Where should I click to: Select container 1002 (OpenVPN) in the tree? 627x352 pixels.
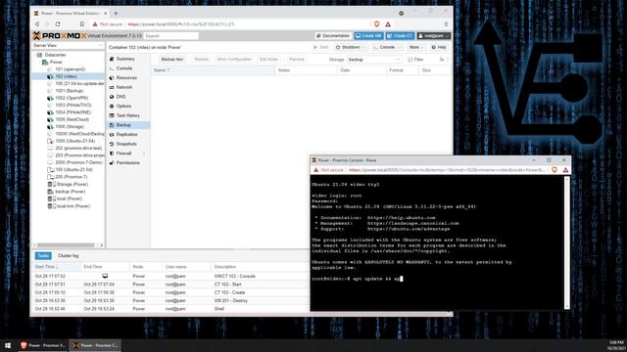pos(72,98)
